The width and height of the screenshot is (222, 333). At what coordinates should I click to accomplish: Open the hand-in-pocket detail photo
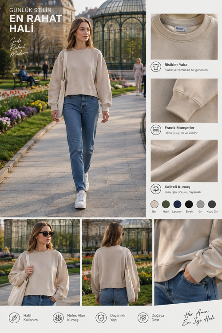[x=188, y=262]
